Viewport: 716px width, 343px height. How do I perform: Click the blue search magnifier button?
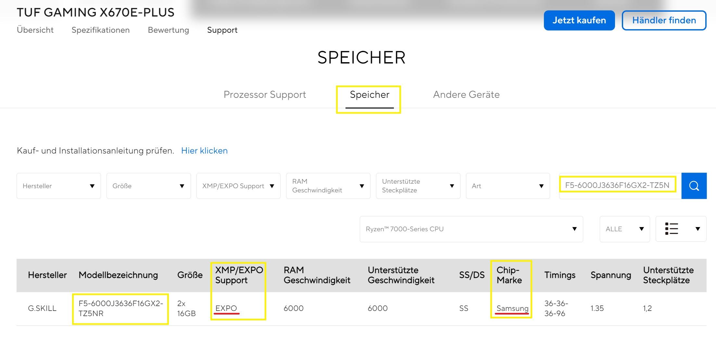coord(694,186)
